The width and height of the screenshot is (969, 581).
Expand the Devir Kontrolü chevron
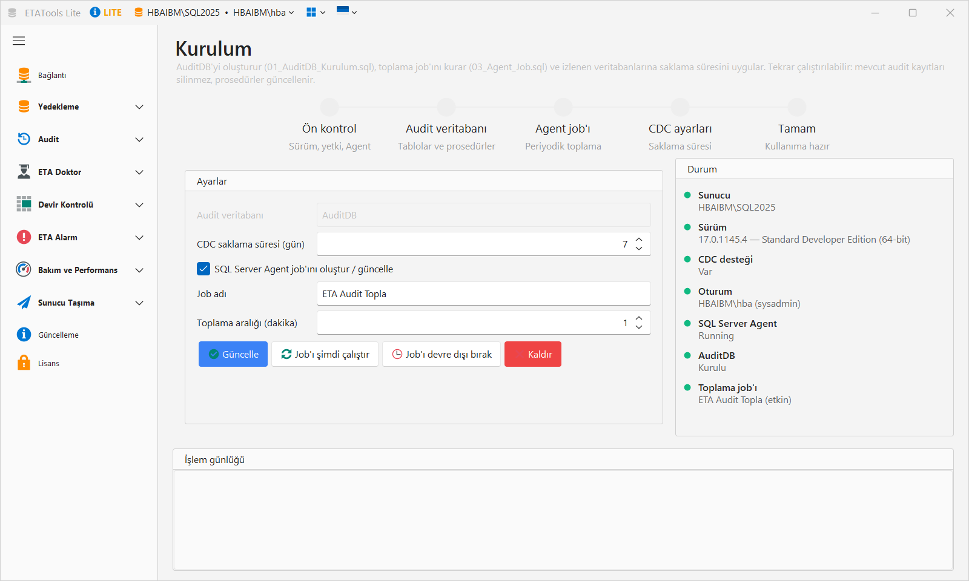point(139,205)
